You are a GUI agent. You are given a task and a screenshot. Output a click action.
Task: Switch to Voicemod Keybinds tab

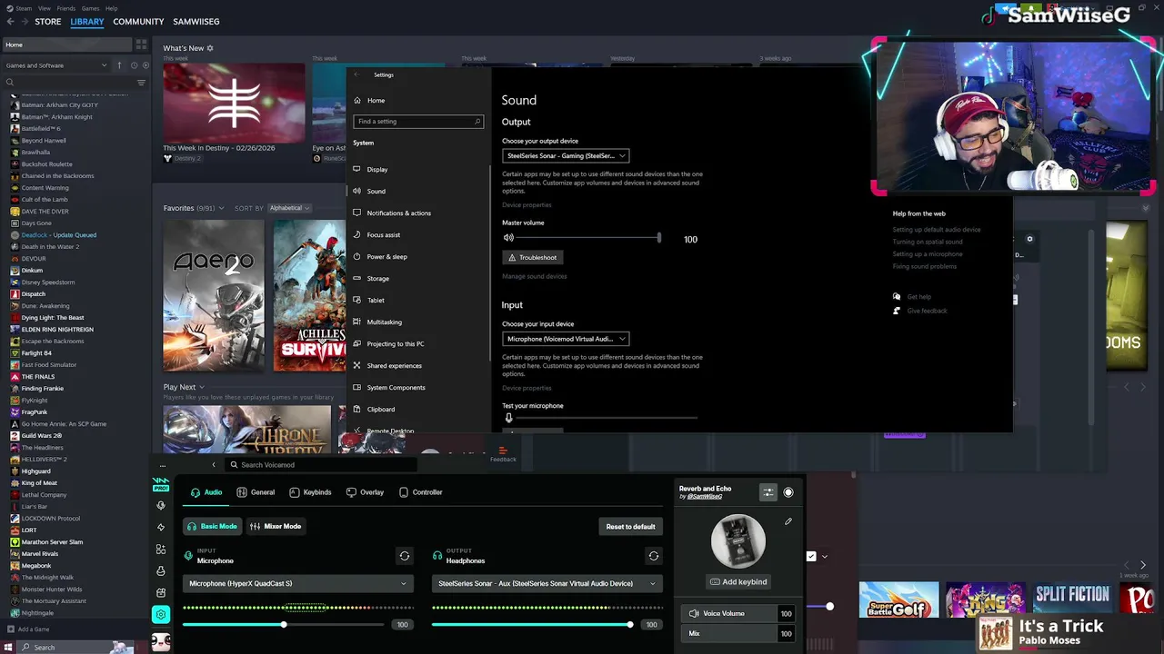310,492
